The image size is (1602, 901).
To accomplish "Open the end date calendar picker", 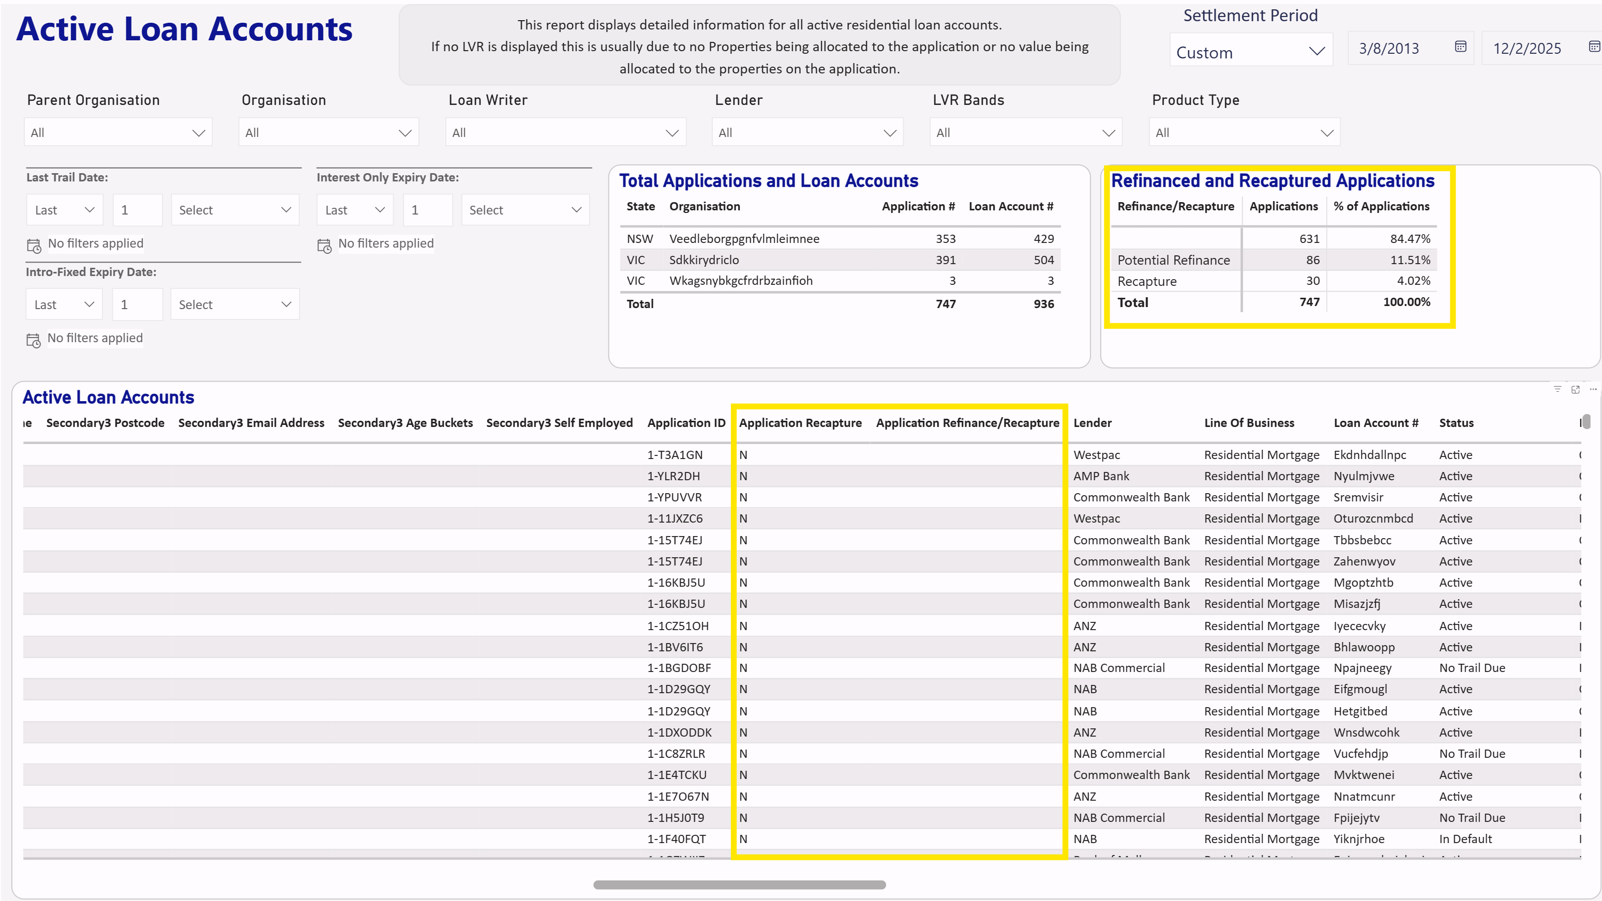I will 1594,47.
